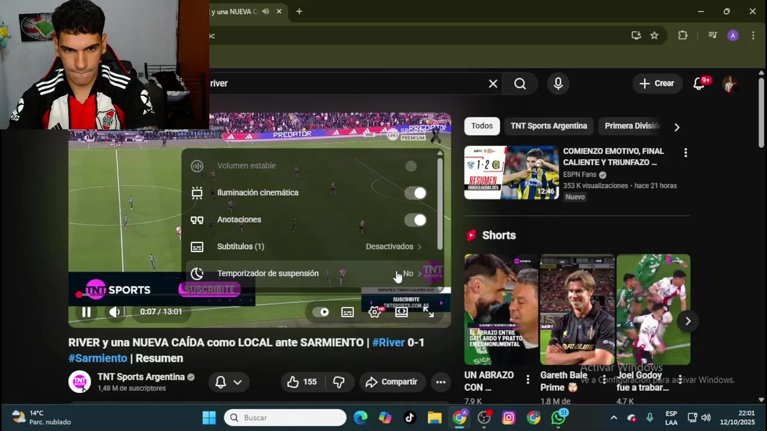Like the video with thumbs up
Viewport: 767px width, 431px height.
coord(302,382)
